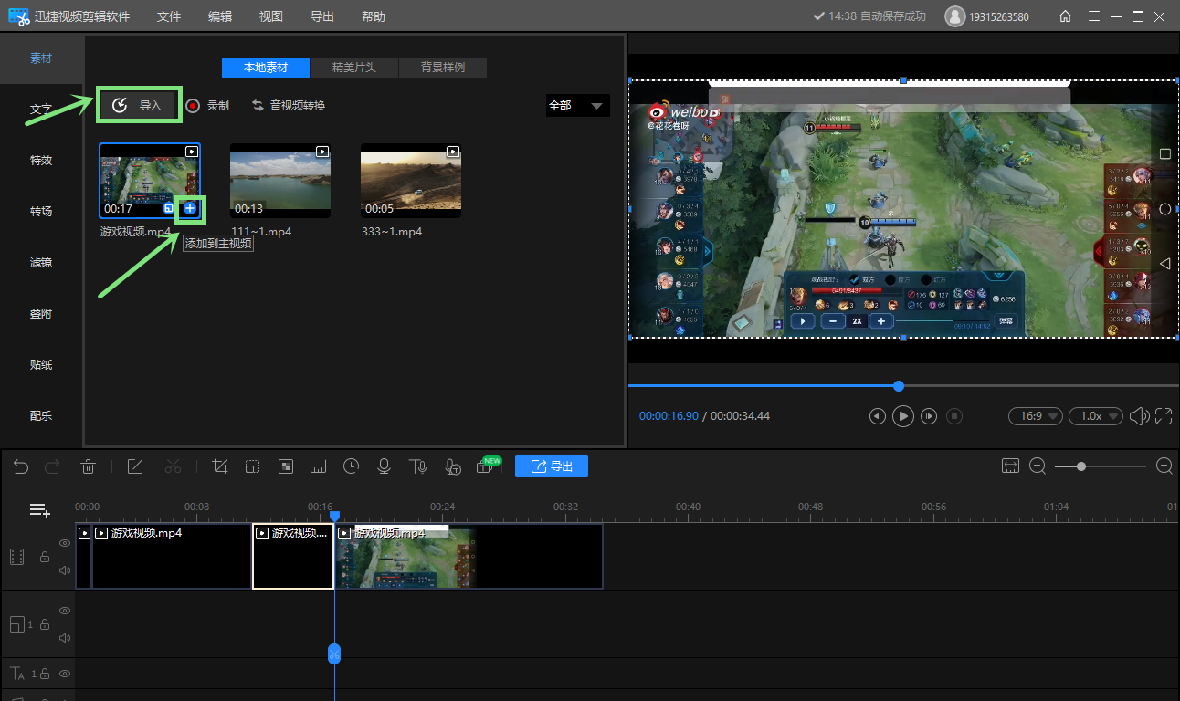Click the timeline zoom slider handle

coord(1081,466)
